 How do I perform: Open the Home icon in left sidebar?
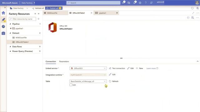tap(3, 13)
